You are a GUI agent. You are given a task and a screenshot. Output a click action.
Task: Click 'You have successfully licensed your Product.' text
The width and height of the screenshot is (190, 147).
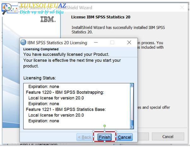66,54
